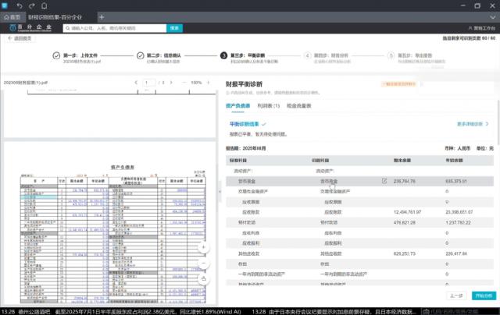Click the bottom floating button below zoom controls
500x315 pixels.
(x=203, y=278)
